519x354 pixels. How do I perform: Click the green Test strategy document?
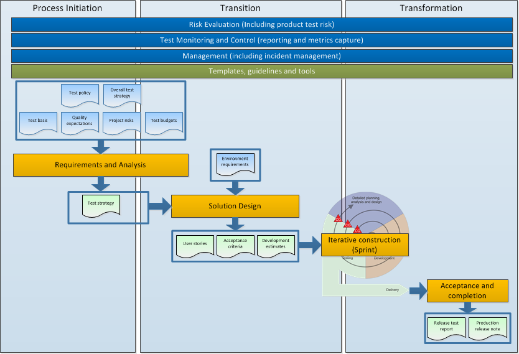[101, 206]
